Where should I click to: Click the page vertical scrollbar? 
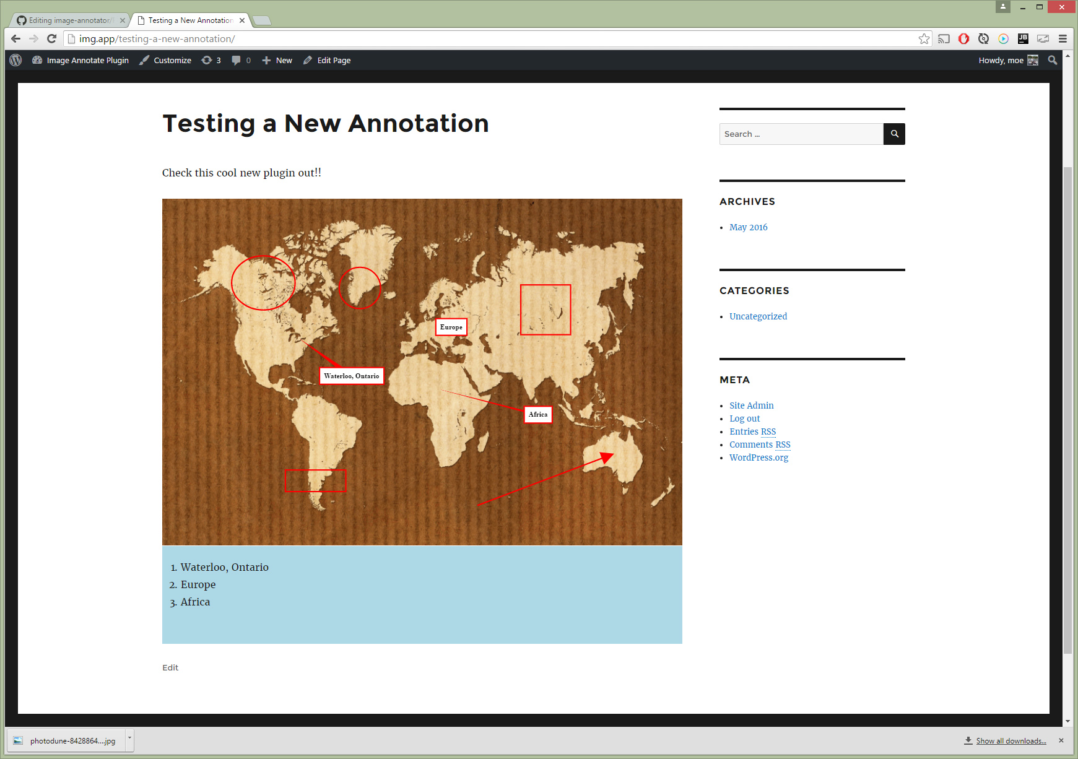pyautogui.click(x=1067, y=410)
